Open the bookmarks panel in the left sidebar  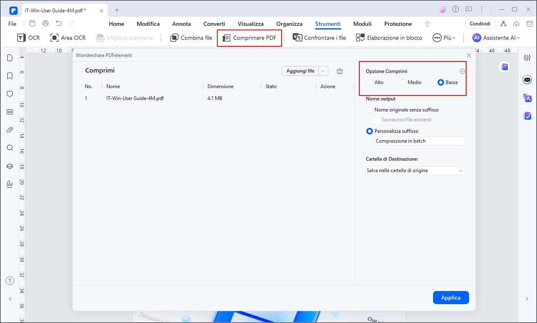tap(10, 76)
